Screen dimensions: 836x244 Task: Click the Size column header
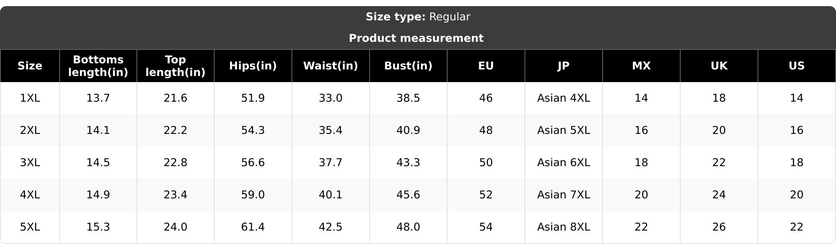pyautogui.click(x=30, y=66)
